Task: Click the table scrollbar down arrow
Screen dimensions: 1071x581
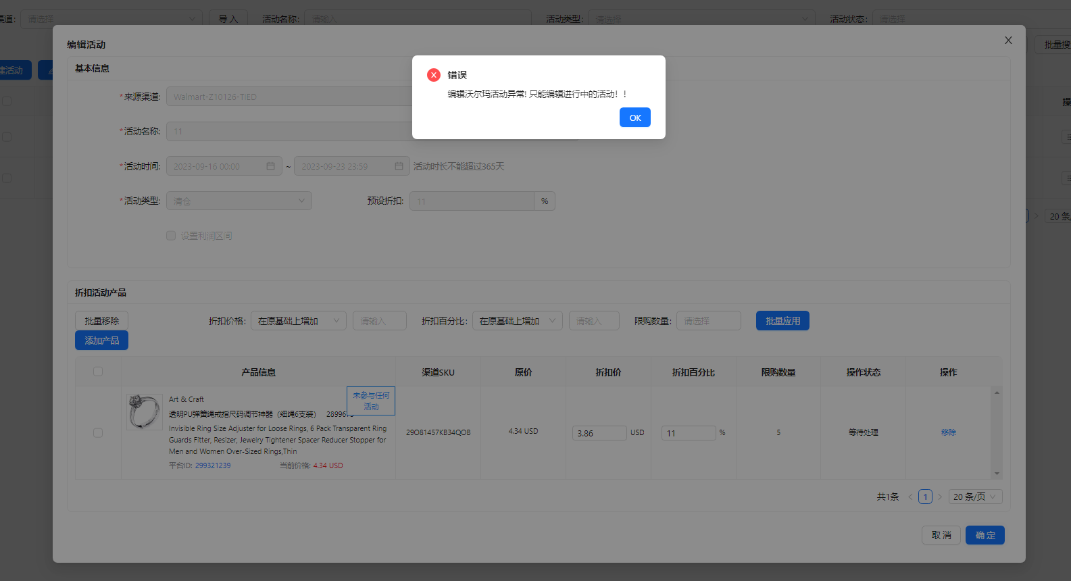Action: coord(997,474)
